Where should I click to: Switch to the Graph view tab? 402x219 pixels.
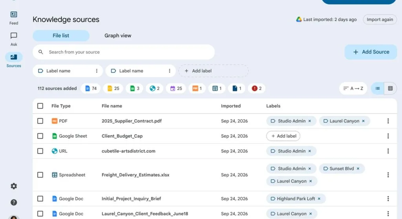[118, 36]
